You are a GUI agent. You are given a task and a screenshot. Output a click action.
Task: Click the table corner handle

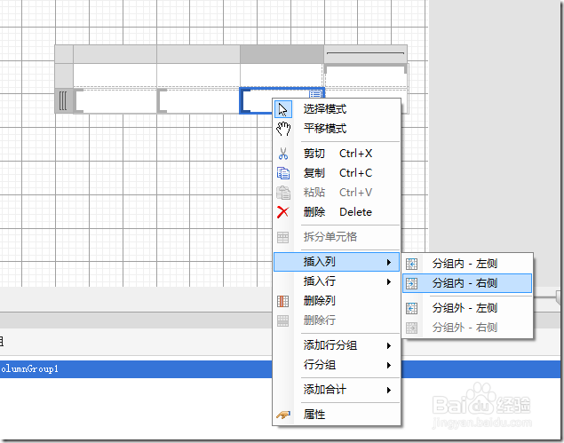pyautogui.click(x=64, y=54)
